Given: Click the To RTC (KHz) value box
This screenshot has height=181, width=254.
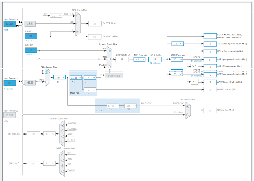Looking at the screenshot, I should (x=95, y=23).
